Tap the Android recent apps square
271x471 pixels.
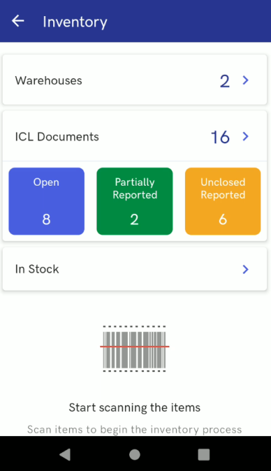pos(204,454)
